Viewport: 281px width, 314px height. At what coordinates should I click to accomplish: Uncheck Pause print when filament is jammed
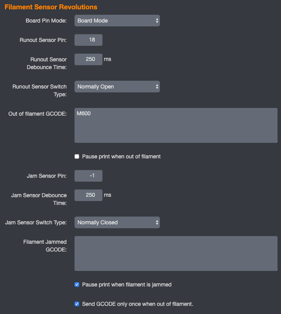(77, 285)
